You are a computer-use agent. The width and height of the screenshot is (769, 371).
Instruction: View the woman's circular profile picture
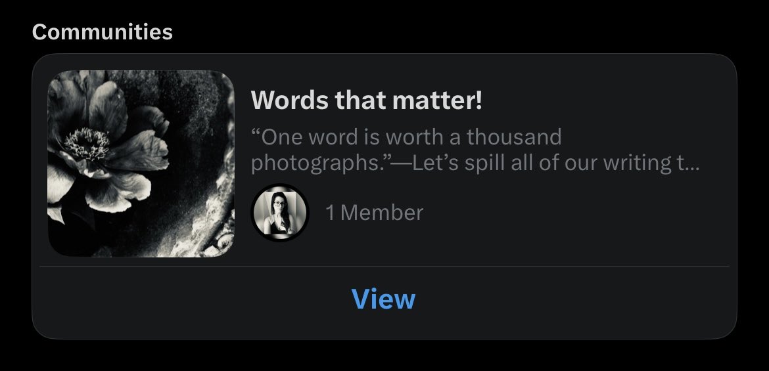280,213
